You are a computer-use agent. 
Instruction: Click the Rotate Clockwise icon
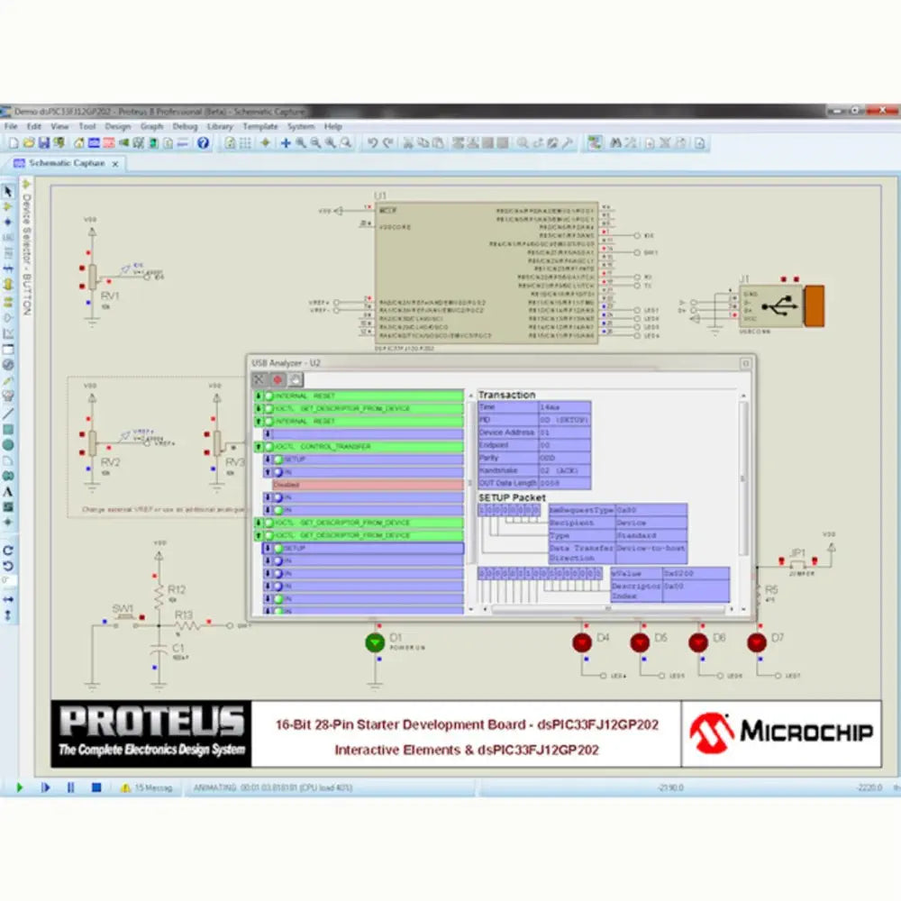pos(8,548)
